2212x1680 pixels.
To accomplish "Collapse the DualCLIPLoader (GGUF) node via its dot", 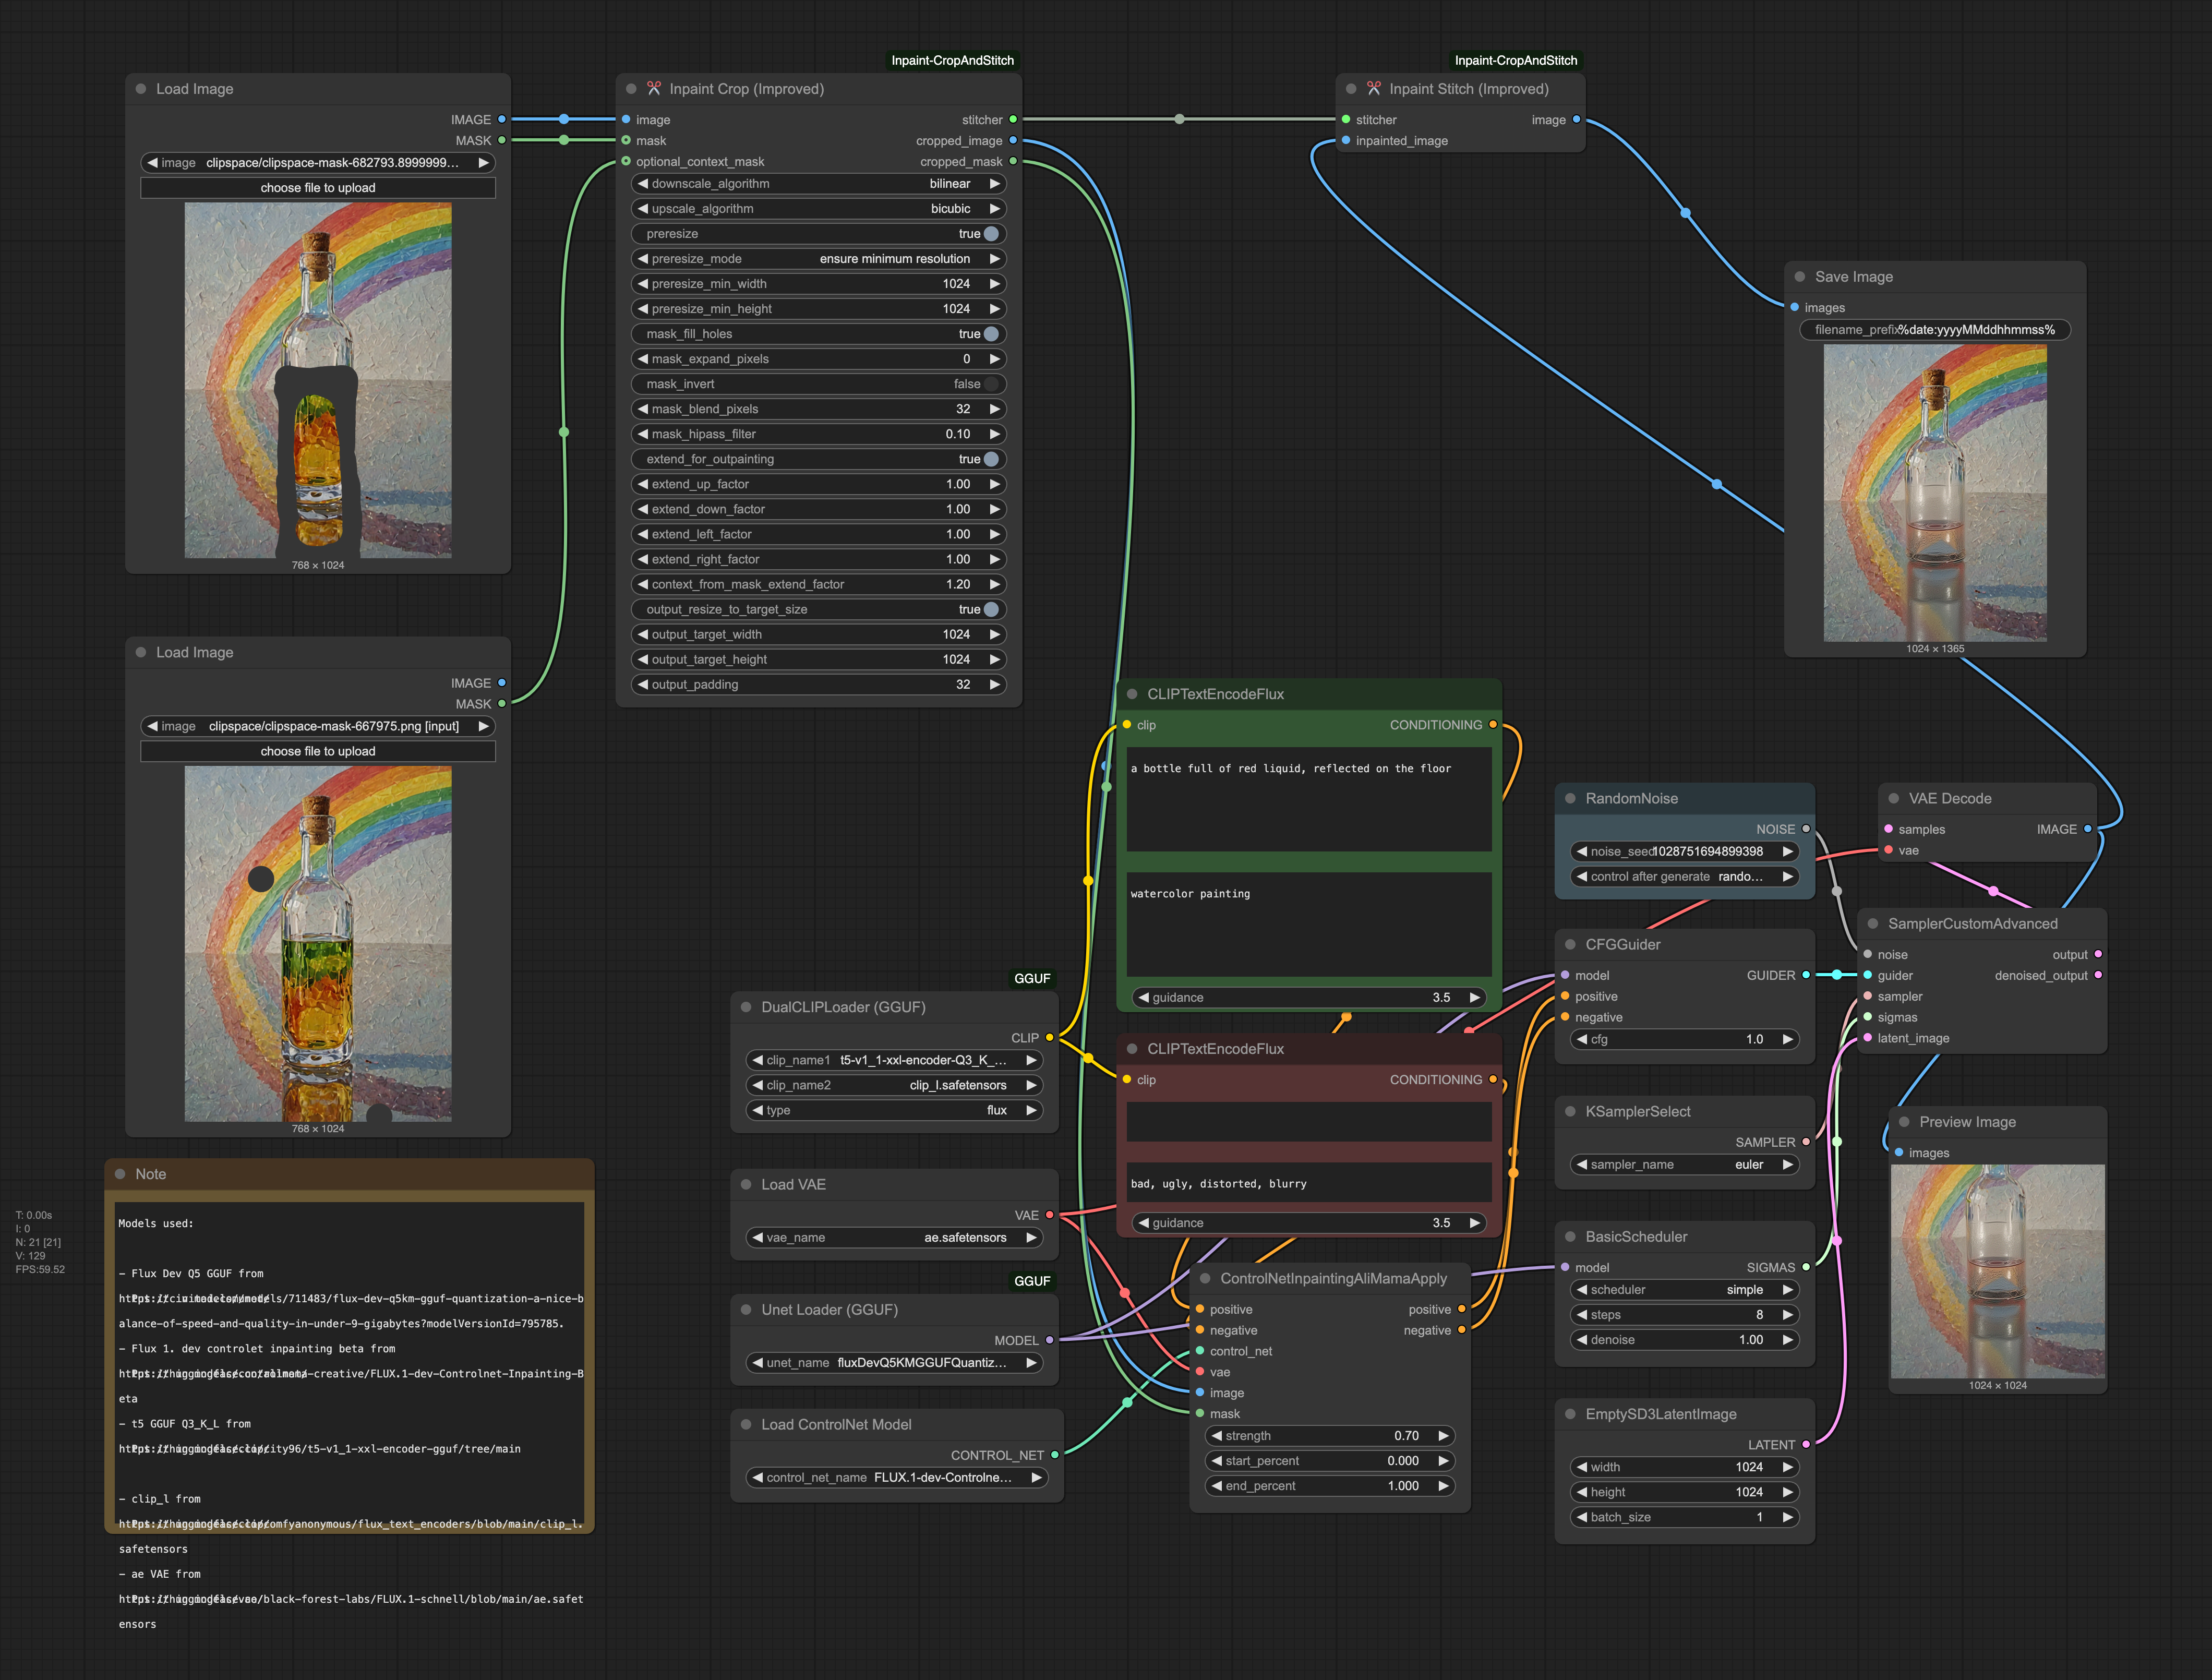I will click(746, 1007).
